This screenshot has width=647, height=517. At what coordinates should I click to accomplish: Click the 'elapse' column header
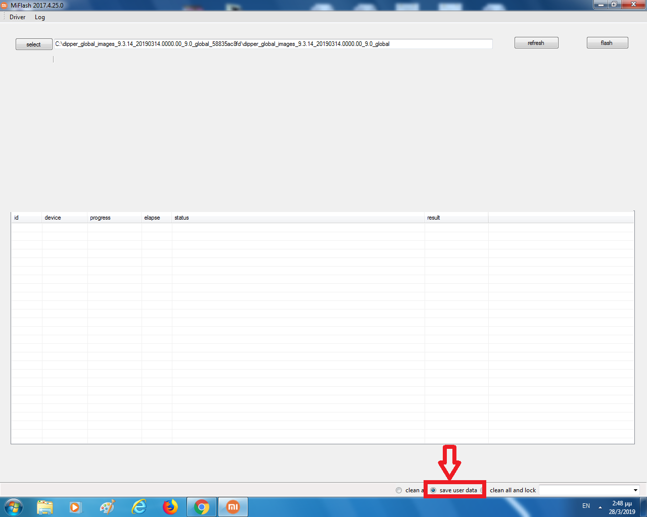coord(157,218)
